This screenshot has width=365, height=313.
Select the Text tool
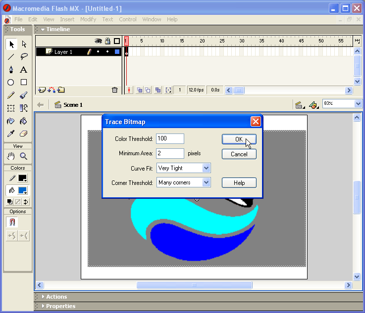tap(23, 70)
